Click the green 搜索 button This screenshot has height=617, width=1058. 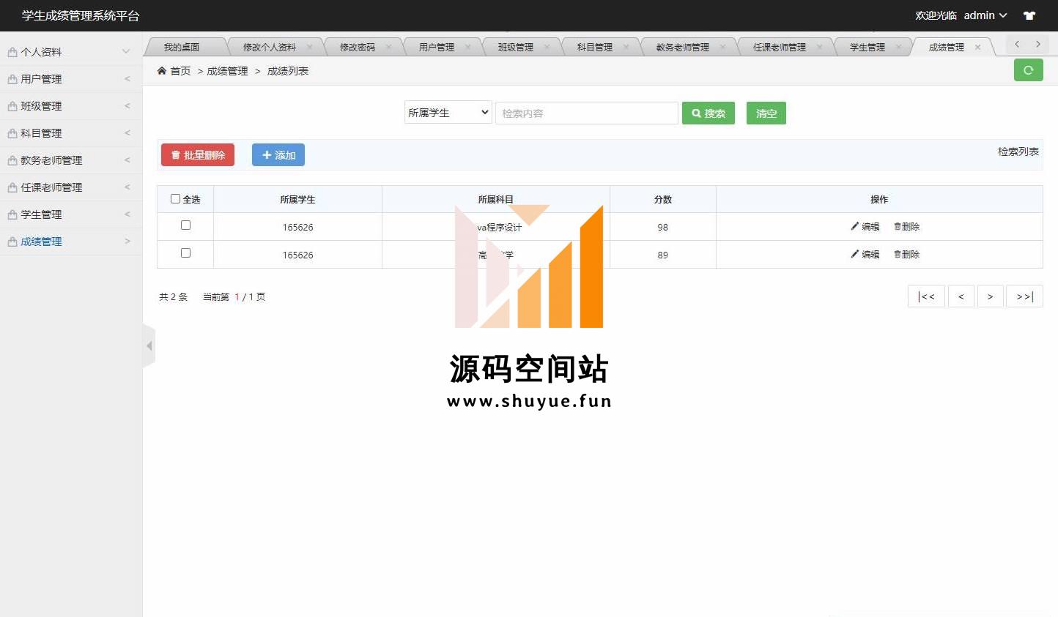(x=709, y=113)
